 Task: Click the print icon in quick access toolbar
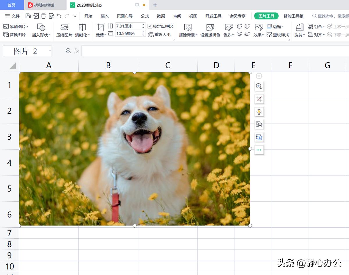[44, 16]
